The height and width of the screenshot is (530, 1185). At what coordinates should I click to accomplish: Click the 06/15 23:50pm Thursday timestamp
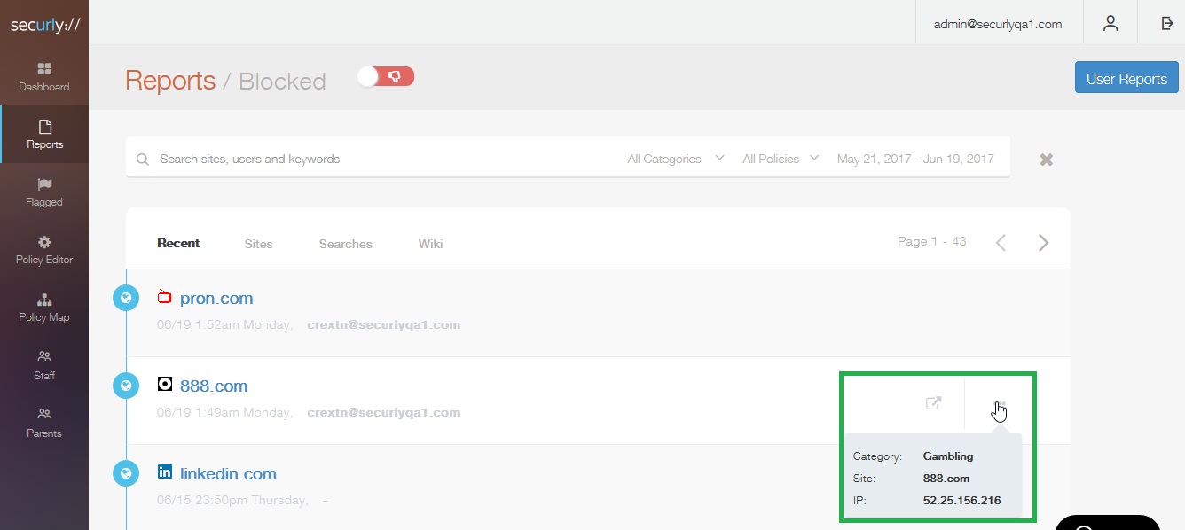pyautogui.click(x=232, y=500)
